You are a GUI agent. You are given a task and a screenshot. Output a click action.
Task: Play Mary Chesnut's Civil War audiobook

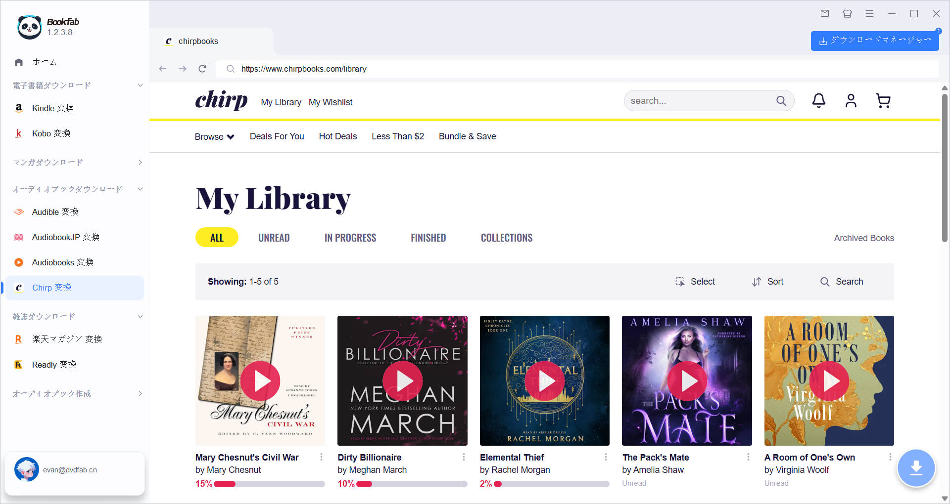pyautogui.click(x=260, y=381)
